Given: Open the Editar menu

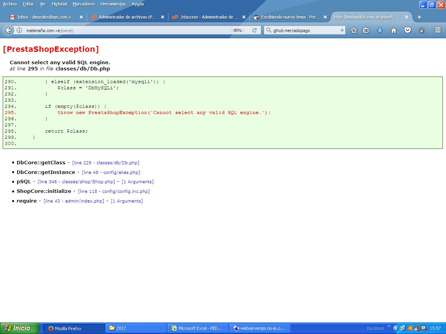Looking at the screenshot, I should (28, 4).
